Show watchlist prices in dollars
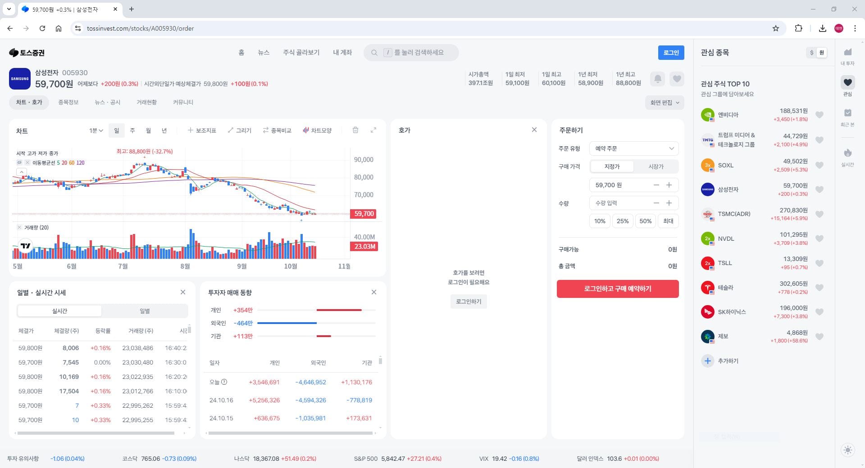This screenshot has height=468, width=865. tap(811, 53)
